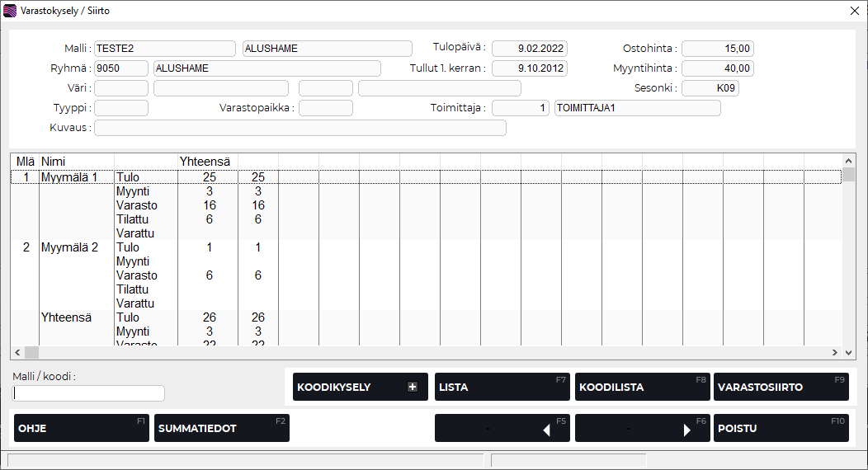Viewport: 868px width, 470px height.
Task: Click the right arrow F6 button
Action: point(642,429)
